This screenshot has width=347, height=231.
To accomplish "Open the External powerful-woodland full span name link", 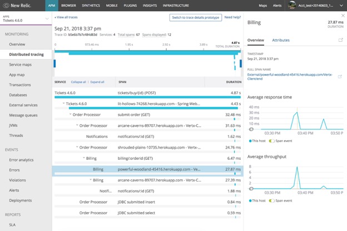I will pyautogui.click(x=290, y=77).
